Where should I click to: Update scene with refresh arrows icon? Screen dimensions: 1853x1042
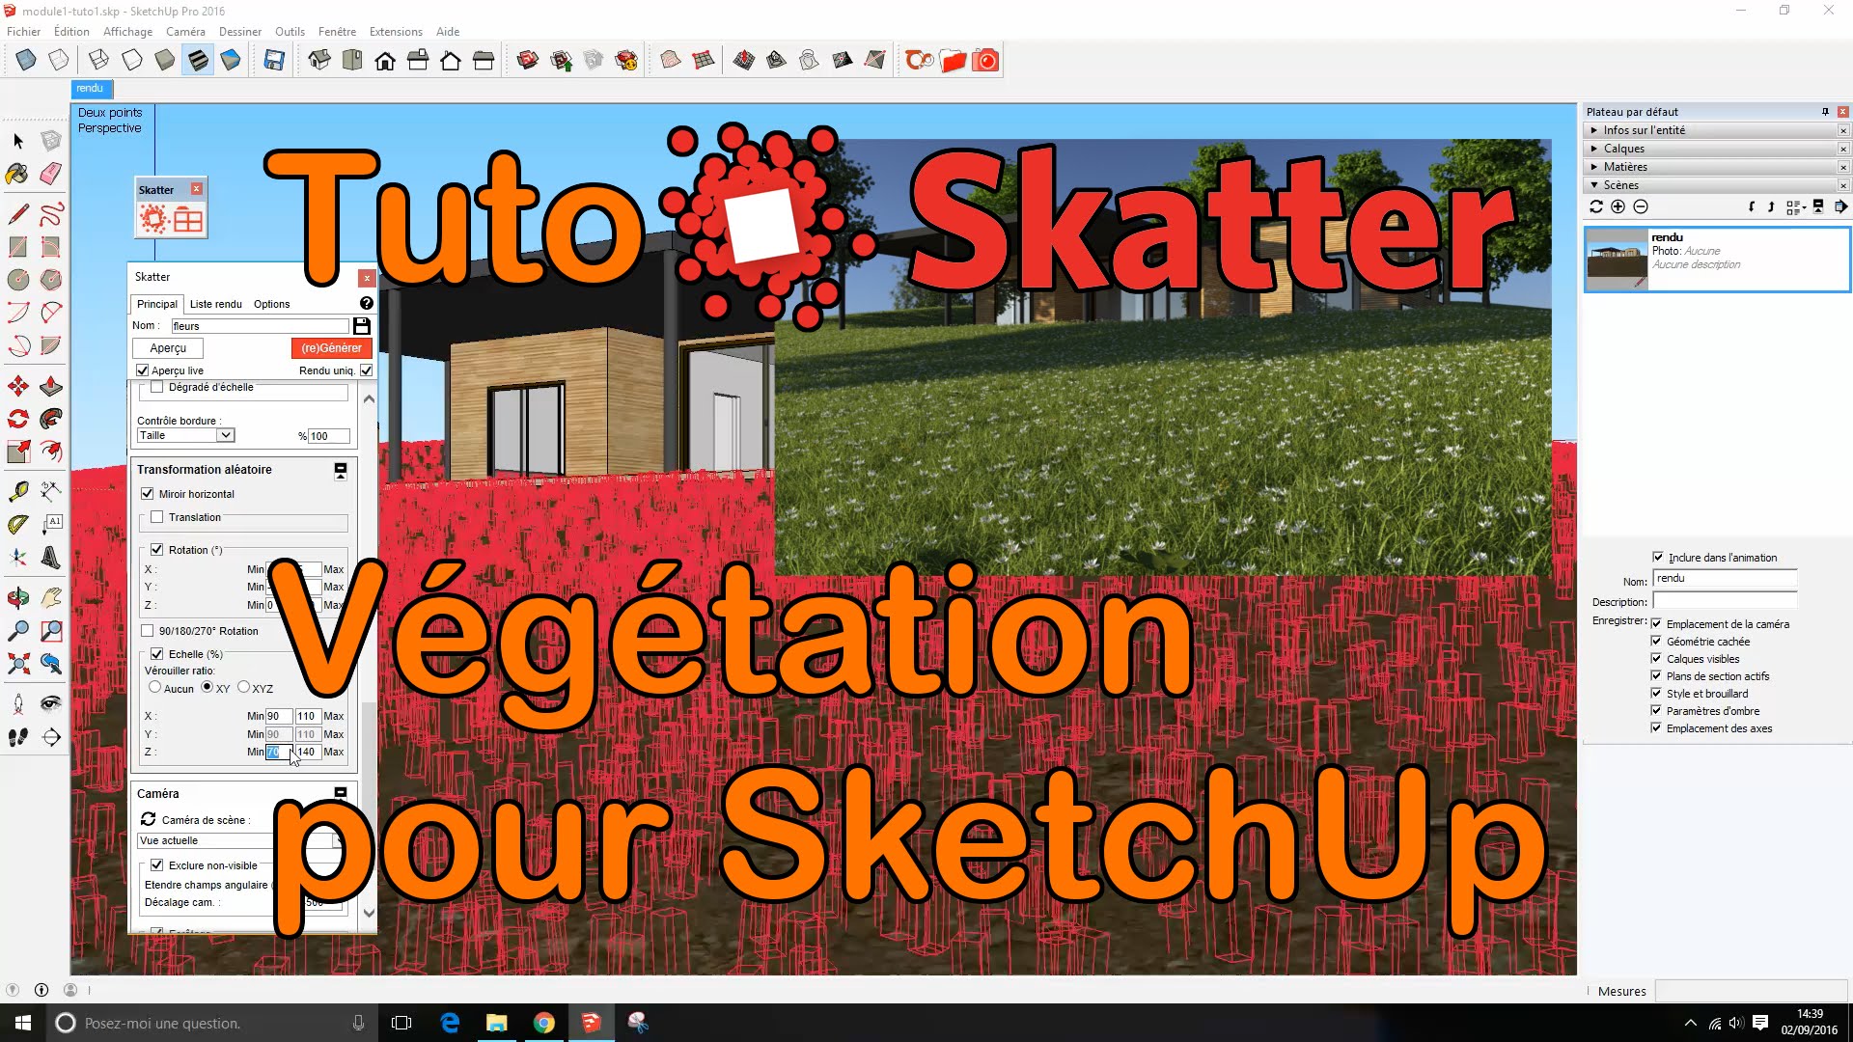click(1596, 206)
